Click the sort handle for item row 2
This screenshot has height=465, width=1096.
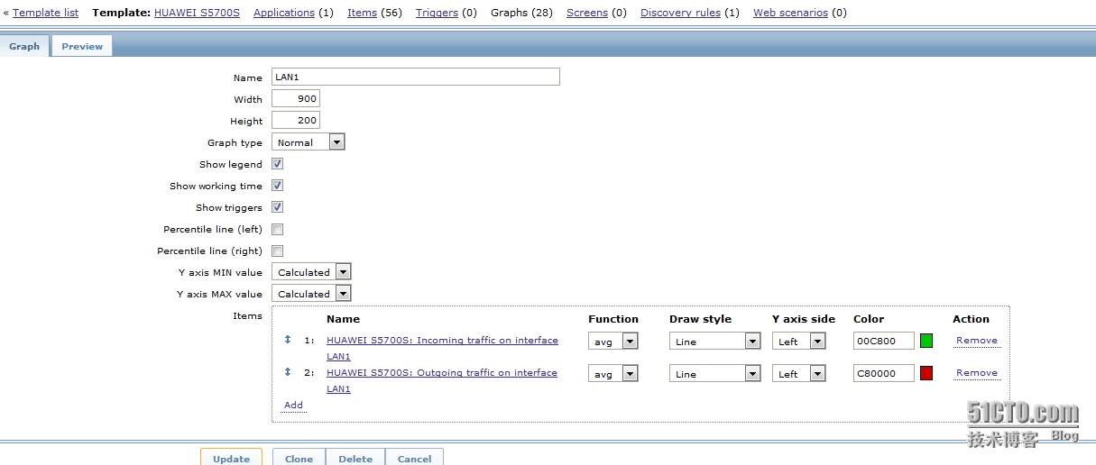[288, 372]
